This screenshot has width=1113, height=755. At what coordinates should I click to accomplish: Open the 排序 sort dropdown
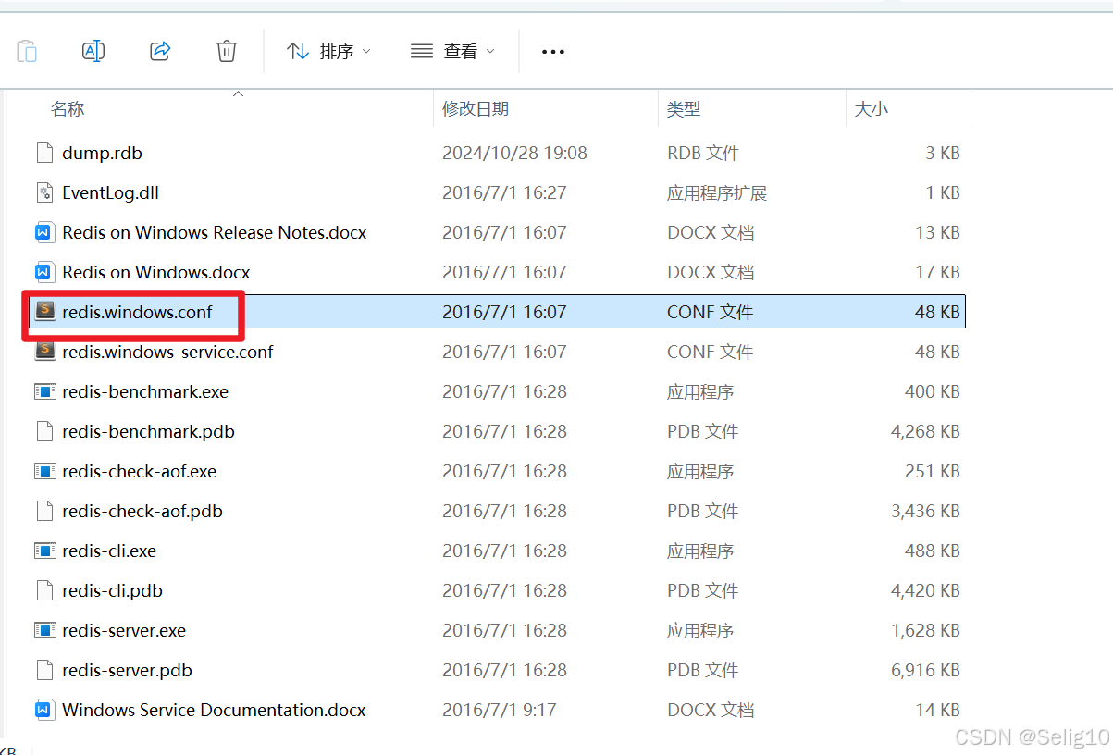point(328,52)
